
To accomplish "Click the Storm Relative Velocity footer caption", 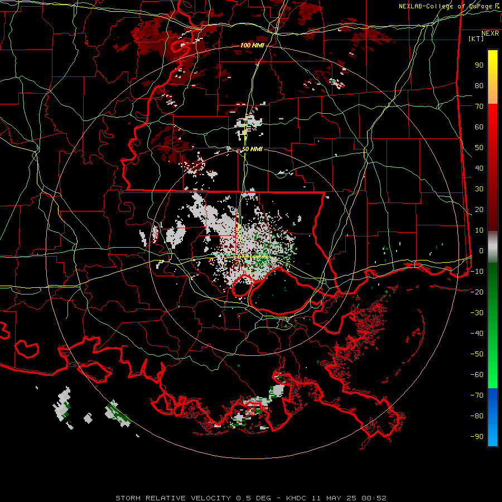I will pyautogui.click(x=250, y=498).
